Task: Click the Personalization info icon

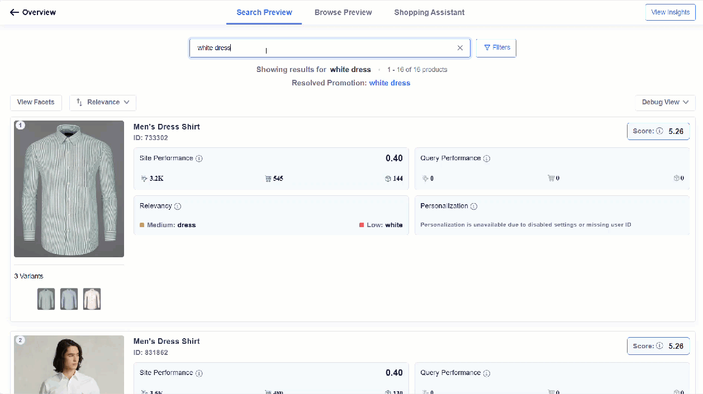Action: [x=474, y=206]
